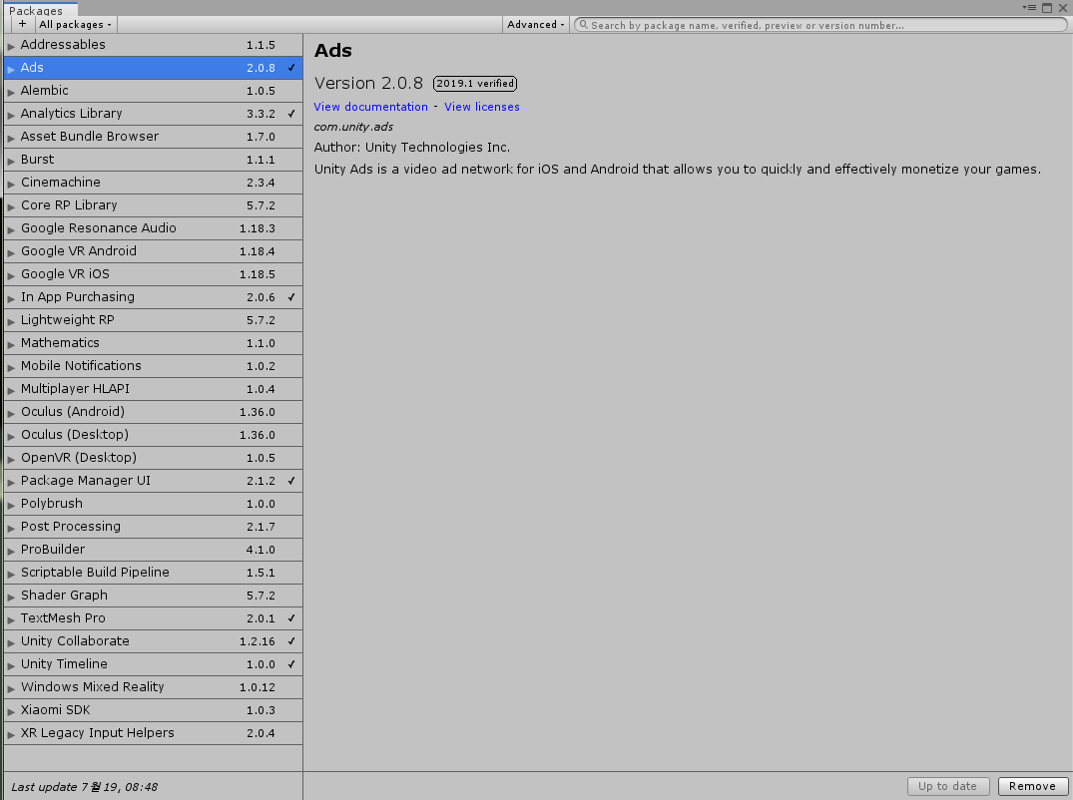The width and height of the screenshot is (1073, 800).
Task: Select the Addressables package
Action: coord(154,45)
